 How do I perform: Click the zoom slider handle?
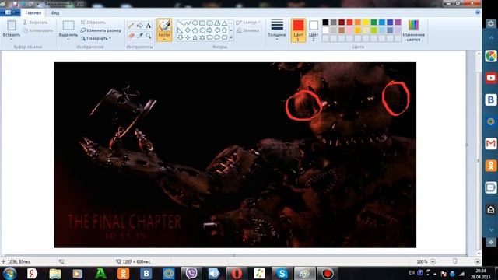pos(454,261)
